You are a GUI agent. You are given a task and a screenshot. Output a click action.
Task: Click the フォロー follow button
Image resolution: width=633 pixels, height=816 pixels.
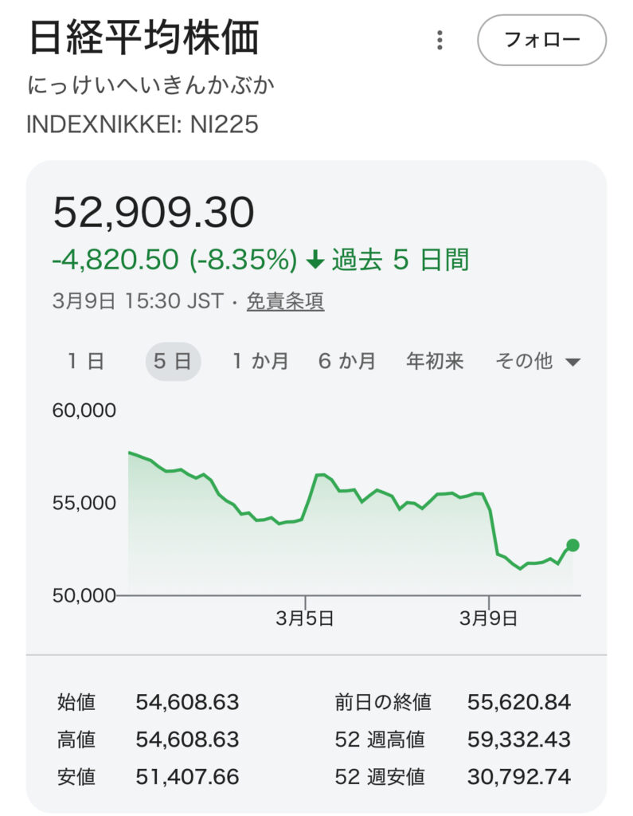tap(541, 40)
